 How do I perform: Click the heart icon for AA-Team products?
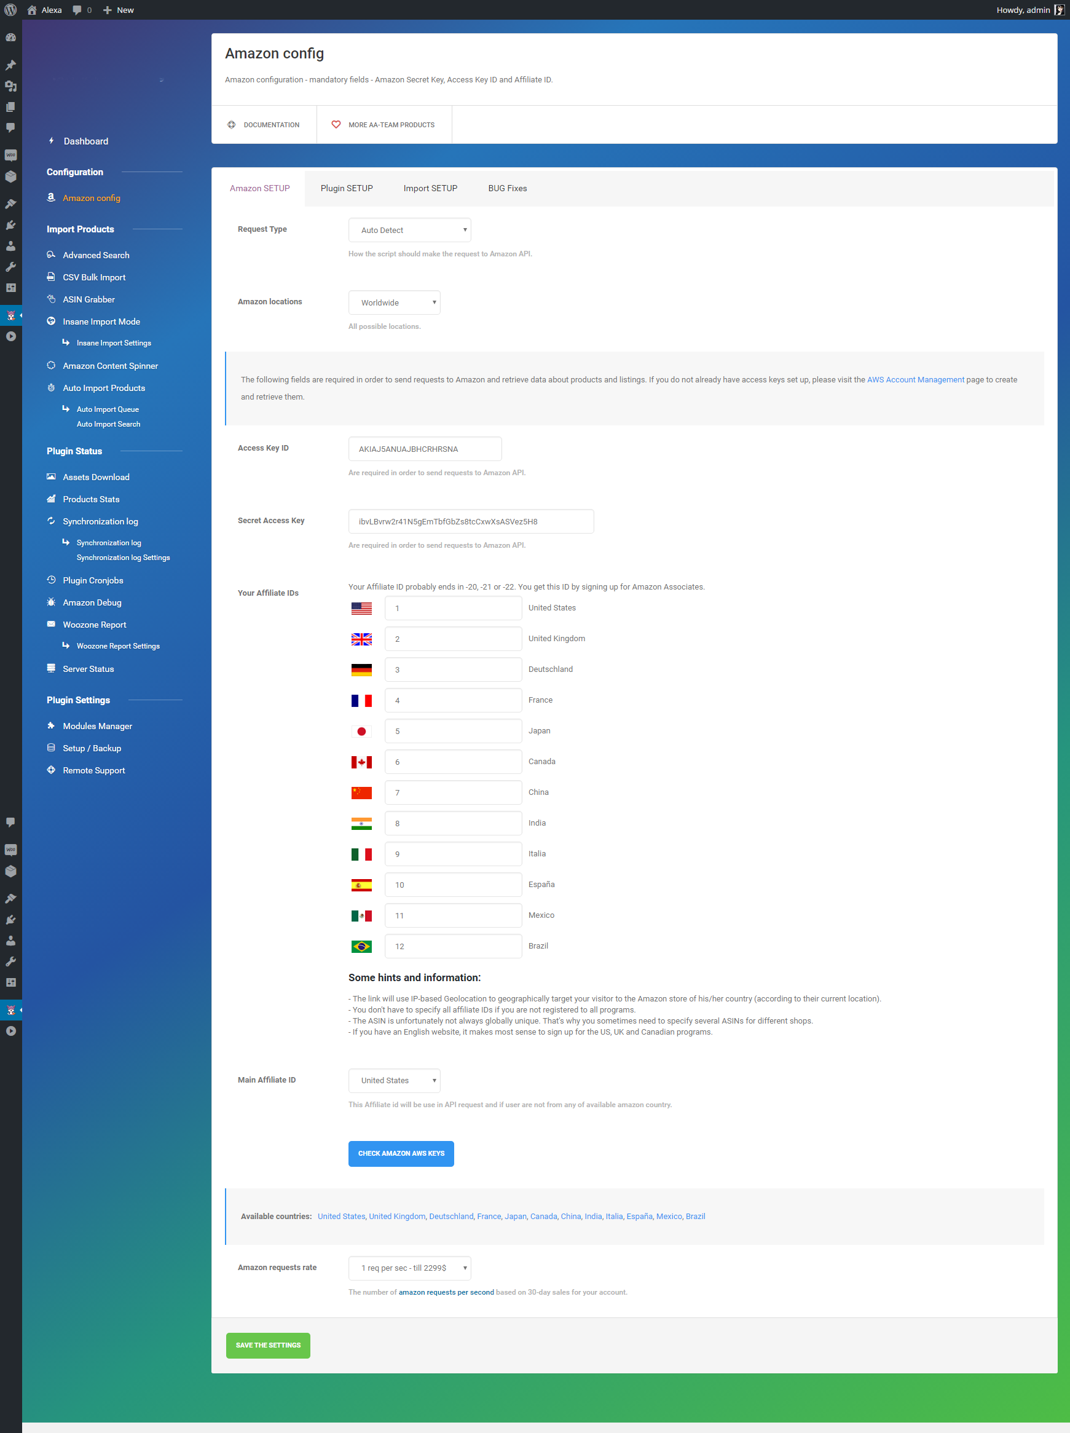click(336, 124)
